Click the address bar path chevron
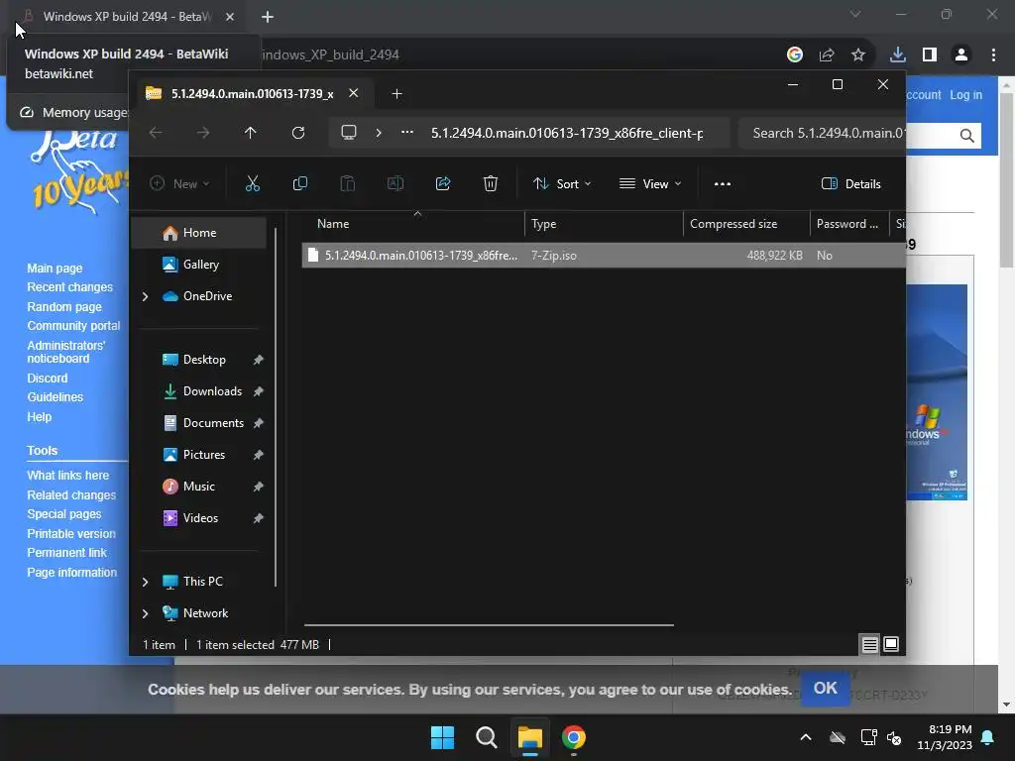The image size is (1015, 761). coord(379,133)
